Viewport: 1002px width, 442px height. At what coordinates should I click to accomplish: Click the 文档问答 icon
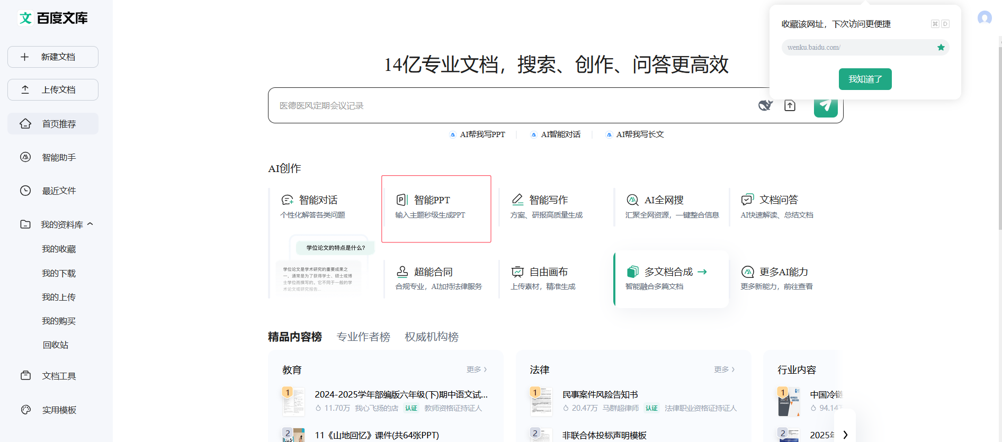pyautogui.click(x=747, y=200)
